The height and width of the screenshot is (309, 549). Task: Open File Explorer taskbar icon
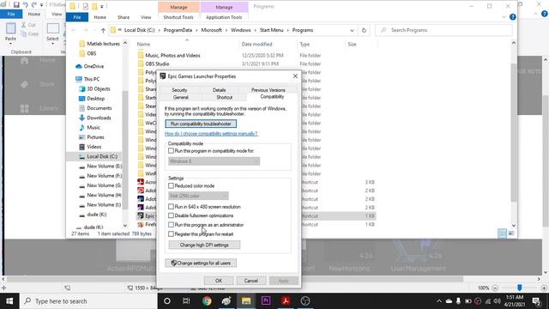pos(246,301)
